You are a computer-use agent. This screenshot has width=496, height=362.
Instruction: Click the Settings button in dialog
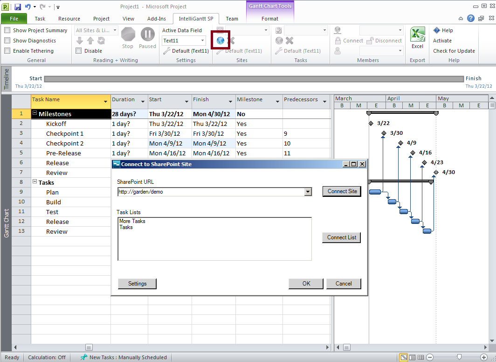pyautogui.click(x=137, y=284)
